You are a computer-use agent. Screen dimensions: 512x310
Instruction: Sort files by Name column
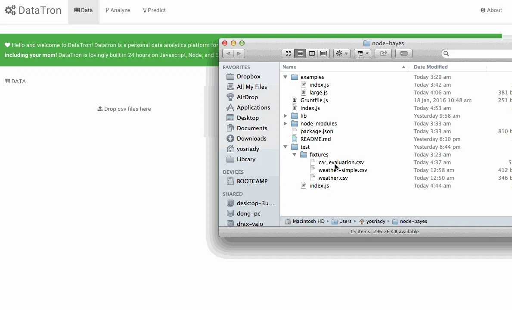344,67
